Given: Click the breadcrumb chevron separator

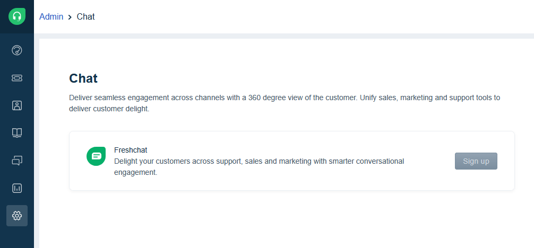Looking at the screenshot, I should pos(70,17).
